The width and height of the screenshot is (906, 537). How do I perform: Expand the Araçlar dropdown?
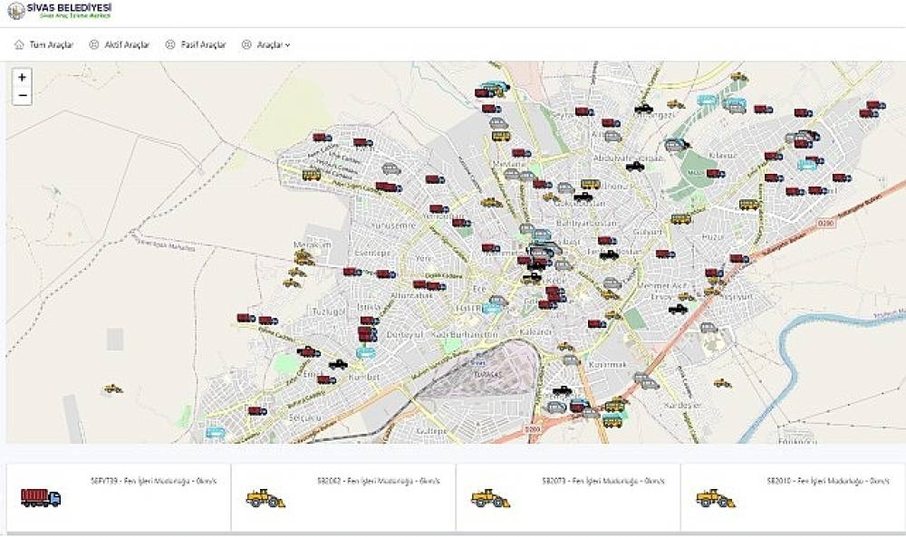pyautogui.click(x=273, y=44)
